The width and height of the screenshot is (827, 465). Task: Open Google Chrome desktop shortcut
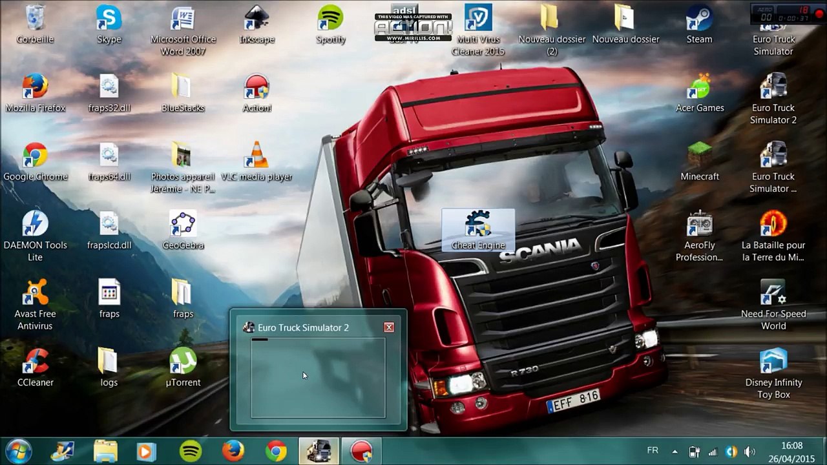pos(35,161)
